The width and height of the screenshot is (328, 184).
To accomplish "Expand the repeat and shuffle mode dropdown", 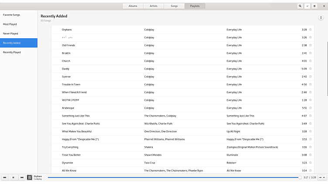I will pyautogui.click(x=321, y=177).
